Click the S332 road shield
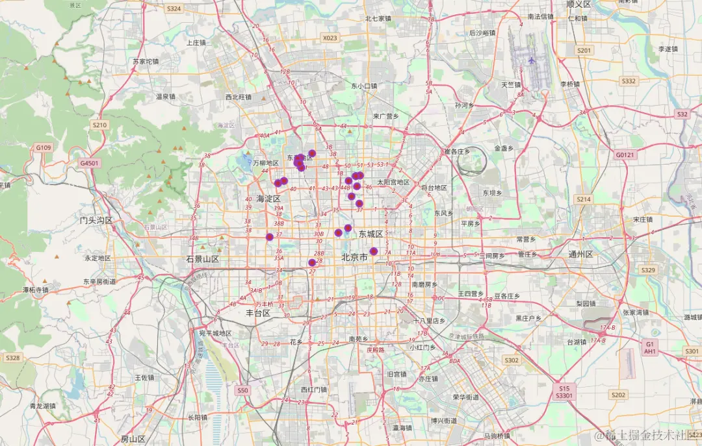702x446 pixels. coord(629,81)
